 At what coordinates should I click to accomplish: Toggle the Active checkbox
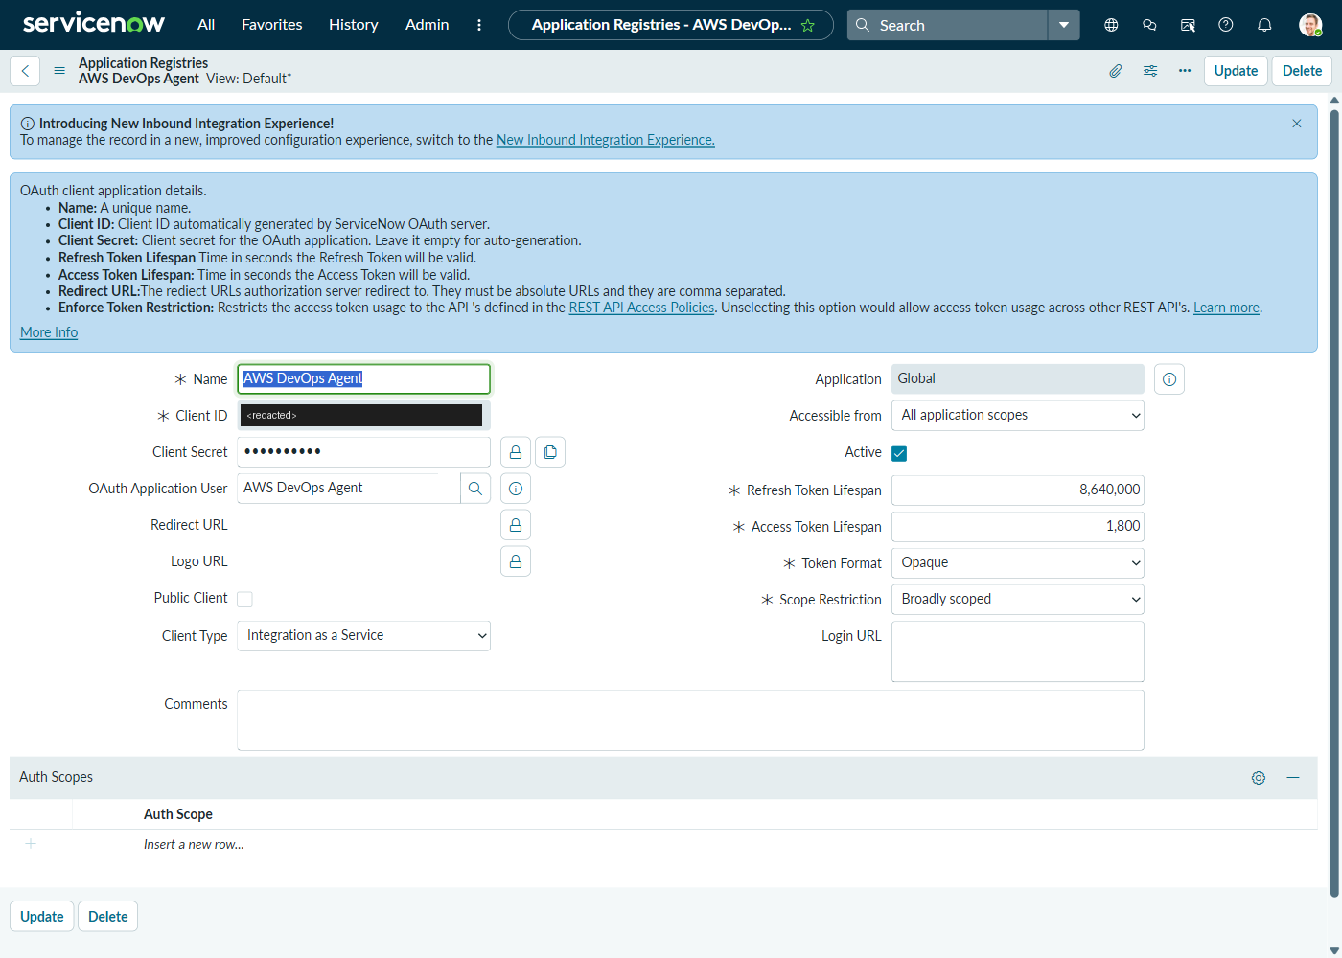tap(899, 453)
